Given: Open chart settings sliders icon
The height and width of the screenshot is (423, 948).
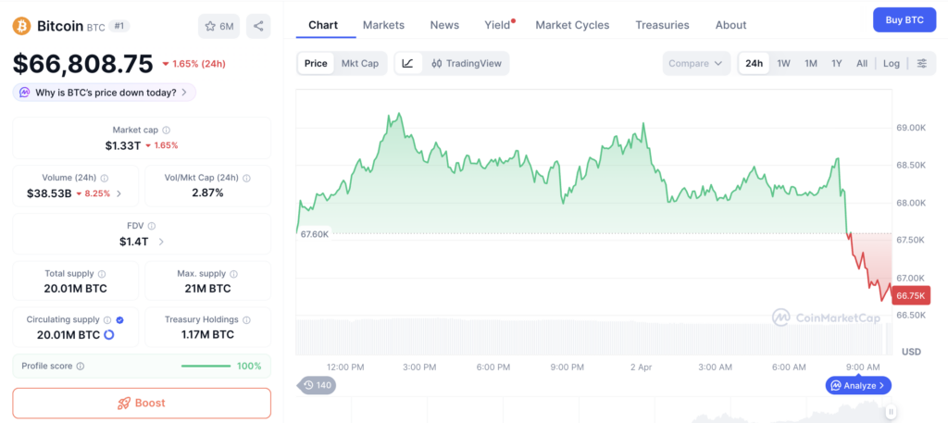Looking at the screenshot, I should (922, 64).
